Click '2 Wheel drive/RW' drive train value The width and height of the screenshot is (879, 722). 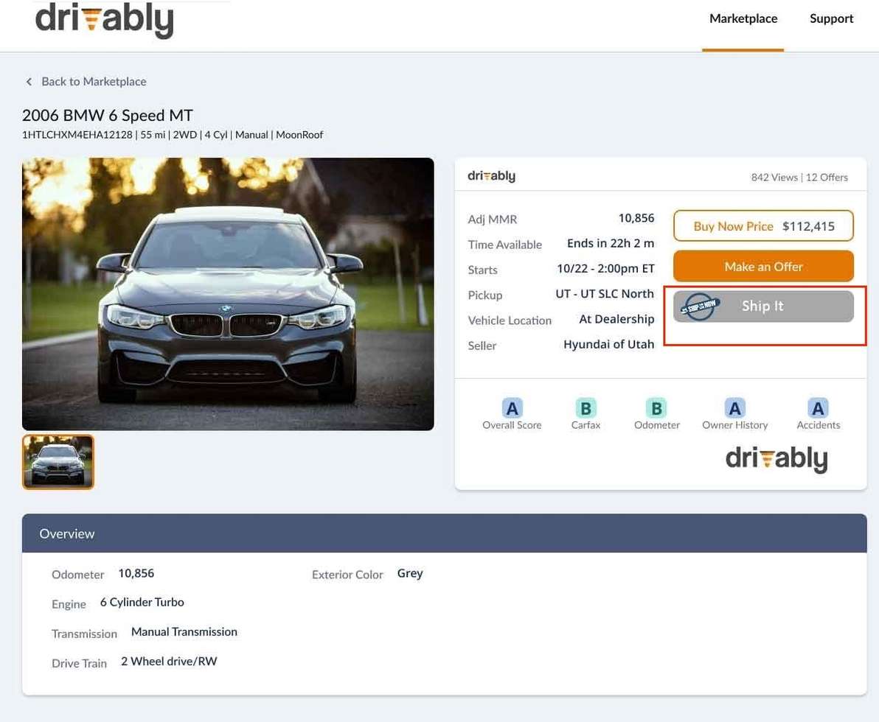(x=169, y=662)
